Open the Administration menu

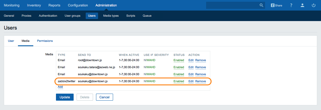click(x=106, y=5)
